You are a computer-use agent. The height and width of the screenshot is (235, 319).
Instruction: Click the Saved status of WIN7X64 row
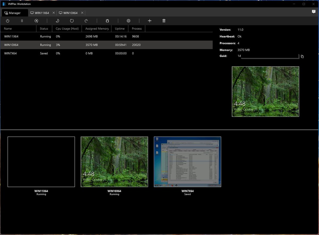tap(44, 53)
